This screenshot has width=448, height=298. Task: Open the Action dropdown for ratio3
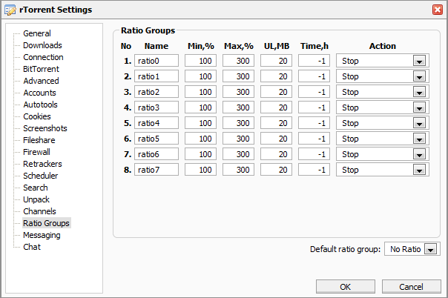[x=420, y=107]
